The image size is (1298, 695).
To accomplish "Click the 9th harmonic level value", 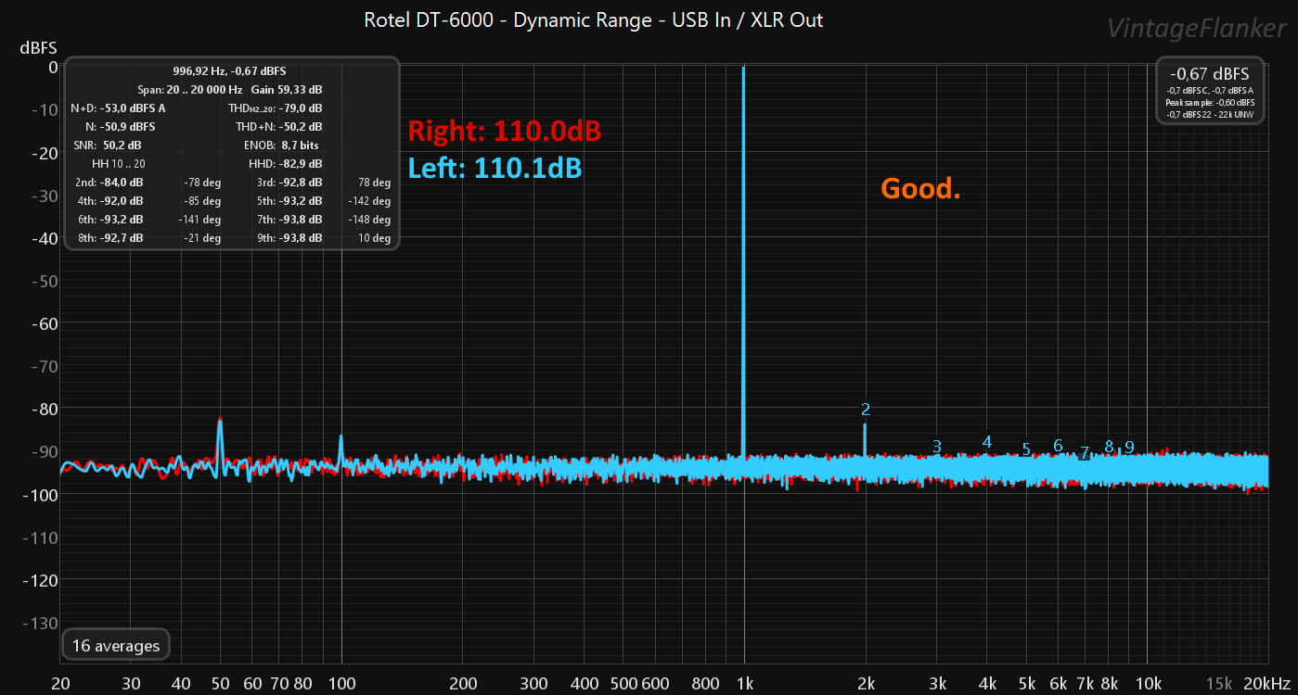I will coord(300,238).
